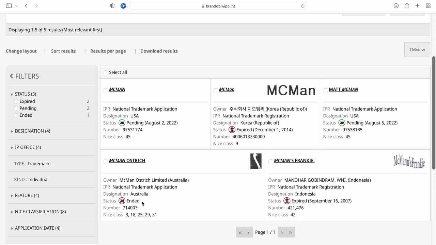Select the MATT MCMAN result checkbox
This screenshot has height=245, width=436.
[326, 91]
